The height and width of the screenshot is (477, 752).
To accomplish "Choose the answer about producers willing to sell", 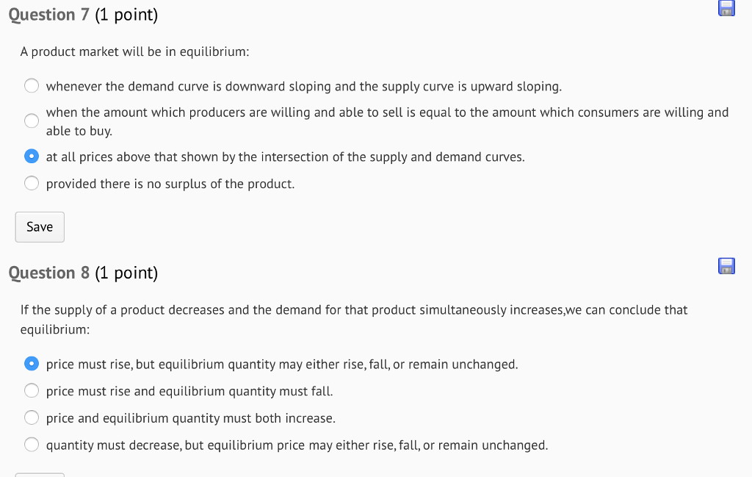I will 31,120.
